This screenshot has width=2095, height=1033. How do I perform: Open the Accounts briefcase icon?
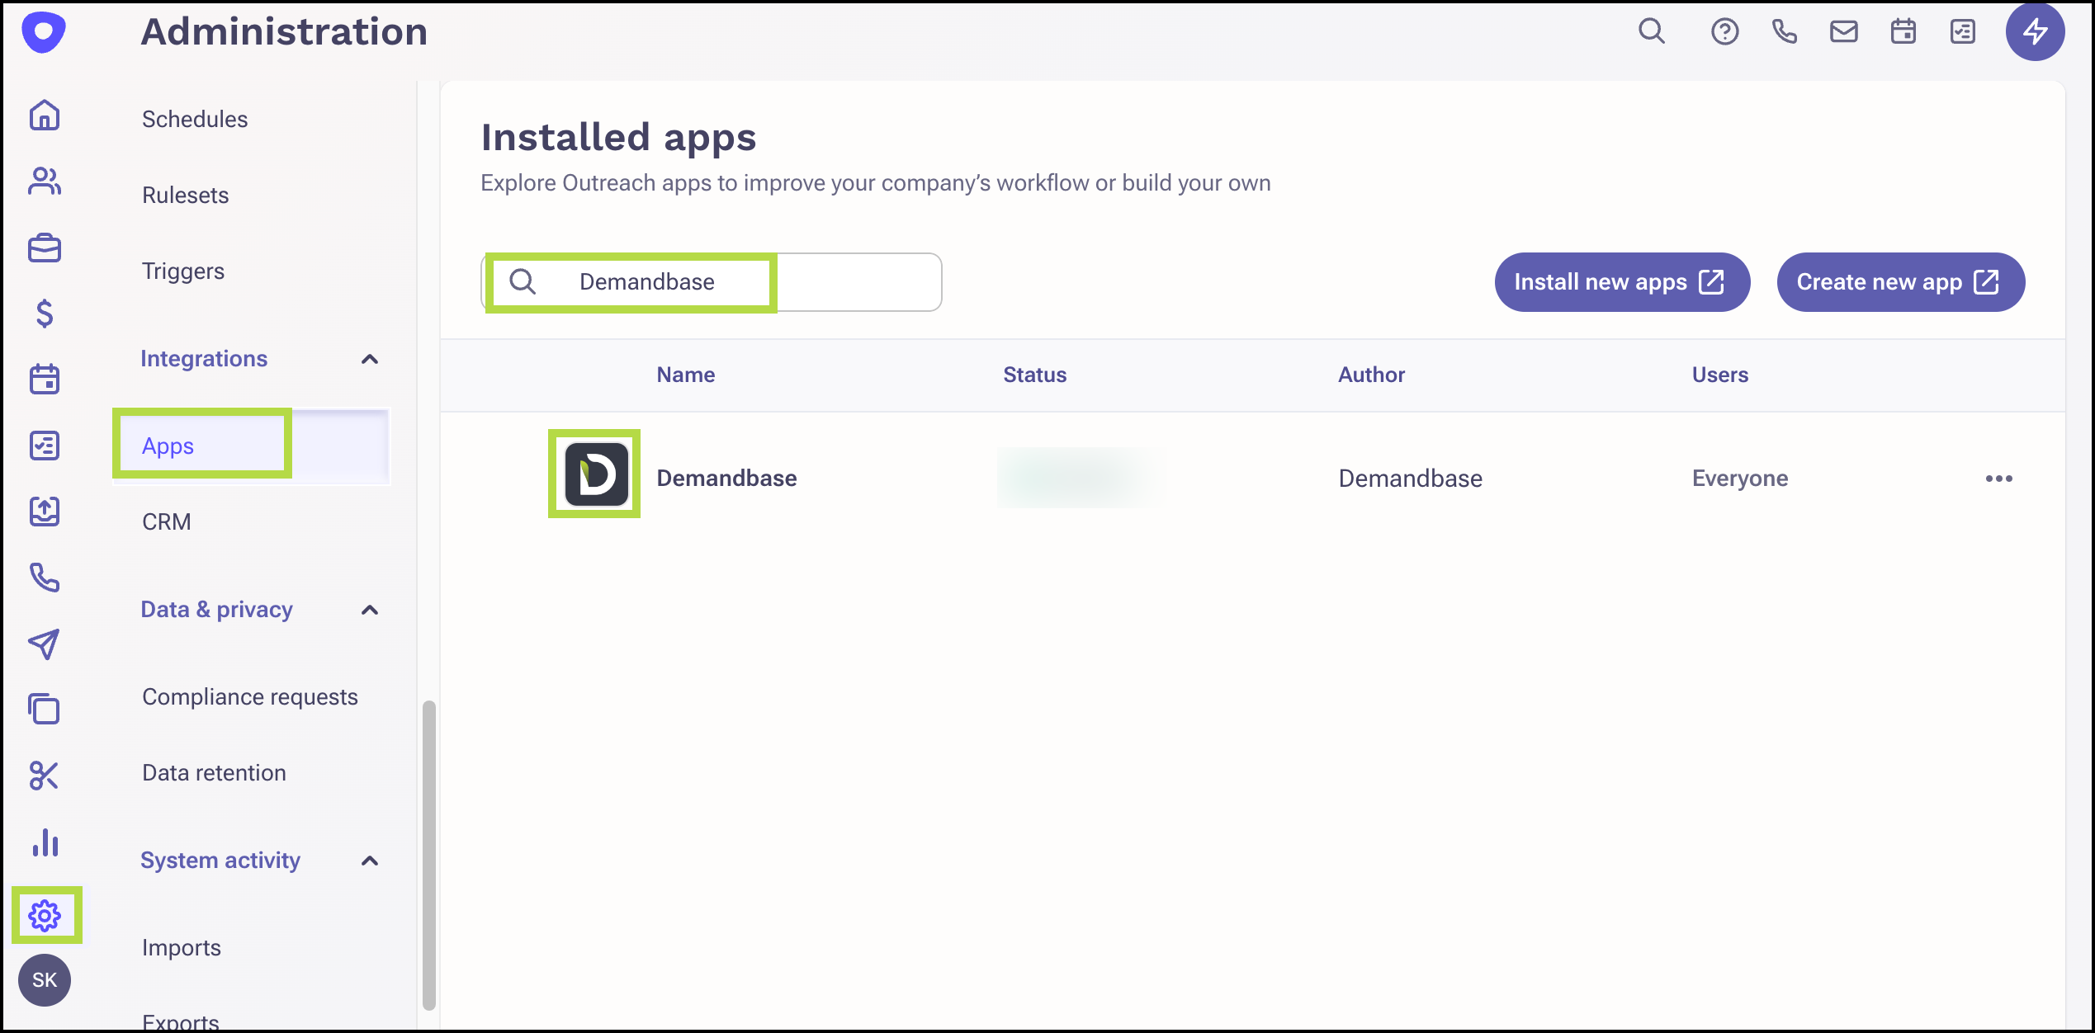(x=45, y=248)
